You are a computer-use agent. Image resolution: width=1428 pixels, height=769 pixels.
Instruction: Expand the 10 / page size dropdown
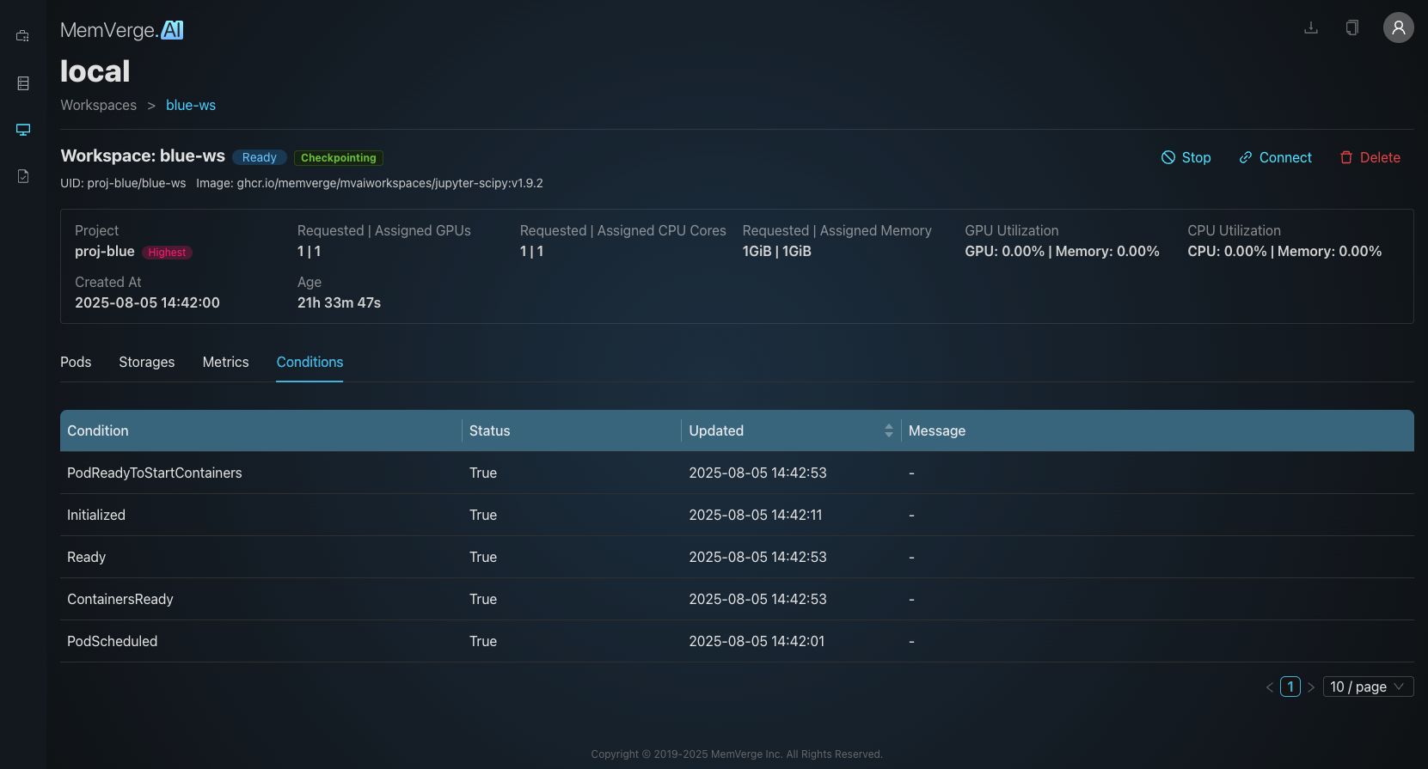coord(1367,687)
